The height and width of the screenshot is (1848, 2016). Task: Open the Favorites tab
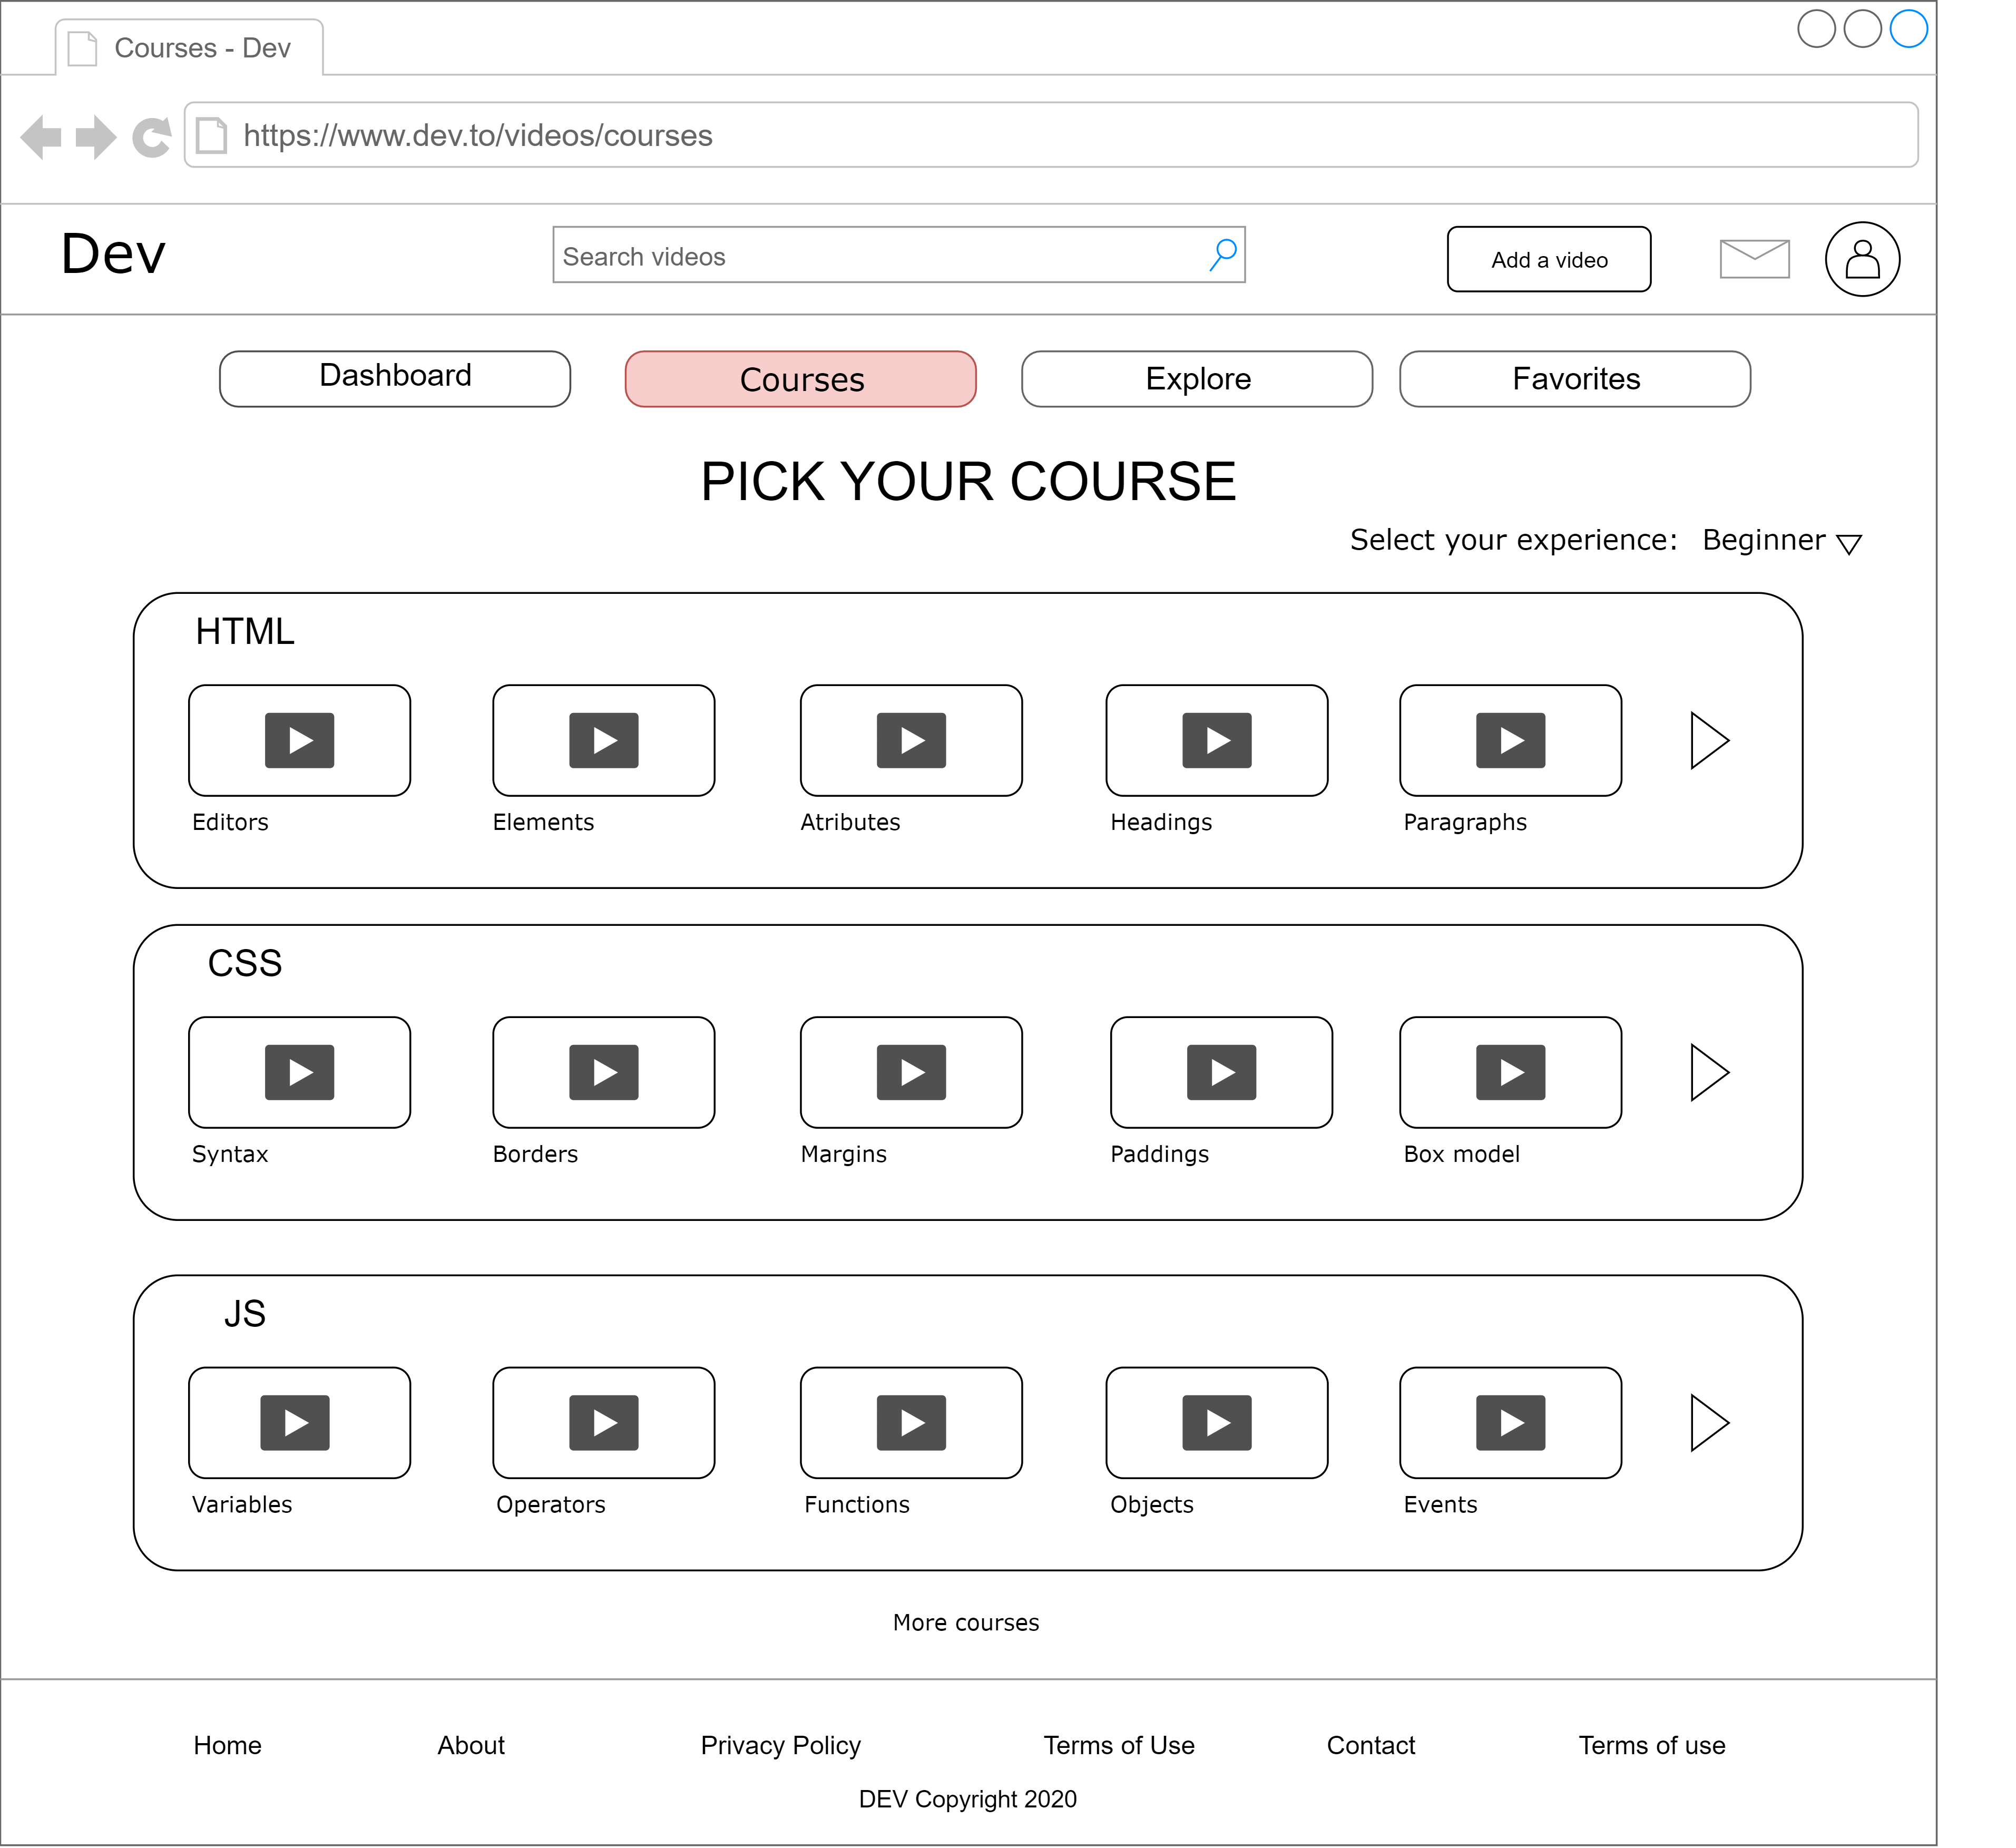point(1575,378)
